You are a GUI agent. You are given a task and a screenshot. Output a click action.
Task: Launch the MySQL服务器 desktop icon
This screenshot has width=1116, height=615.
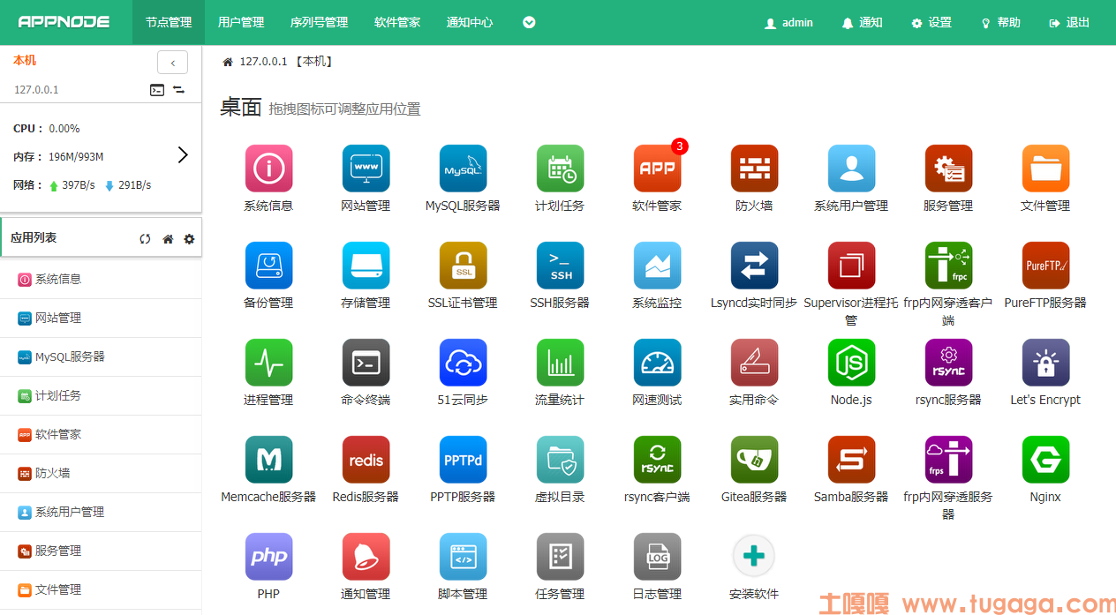tap(463, 169)
